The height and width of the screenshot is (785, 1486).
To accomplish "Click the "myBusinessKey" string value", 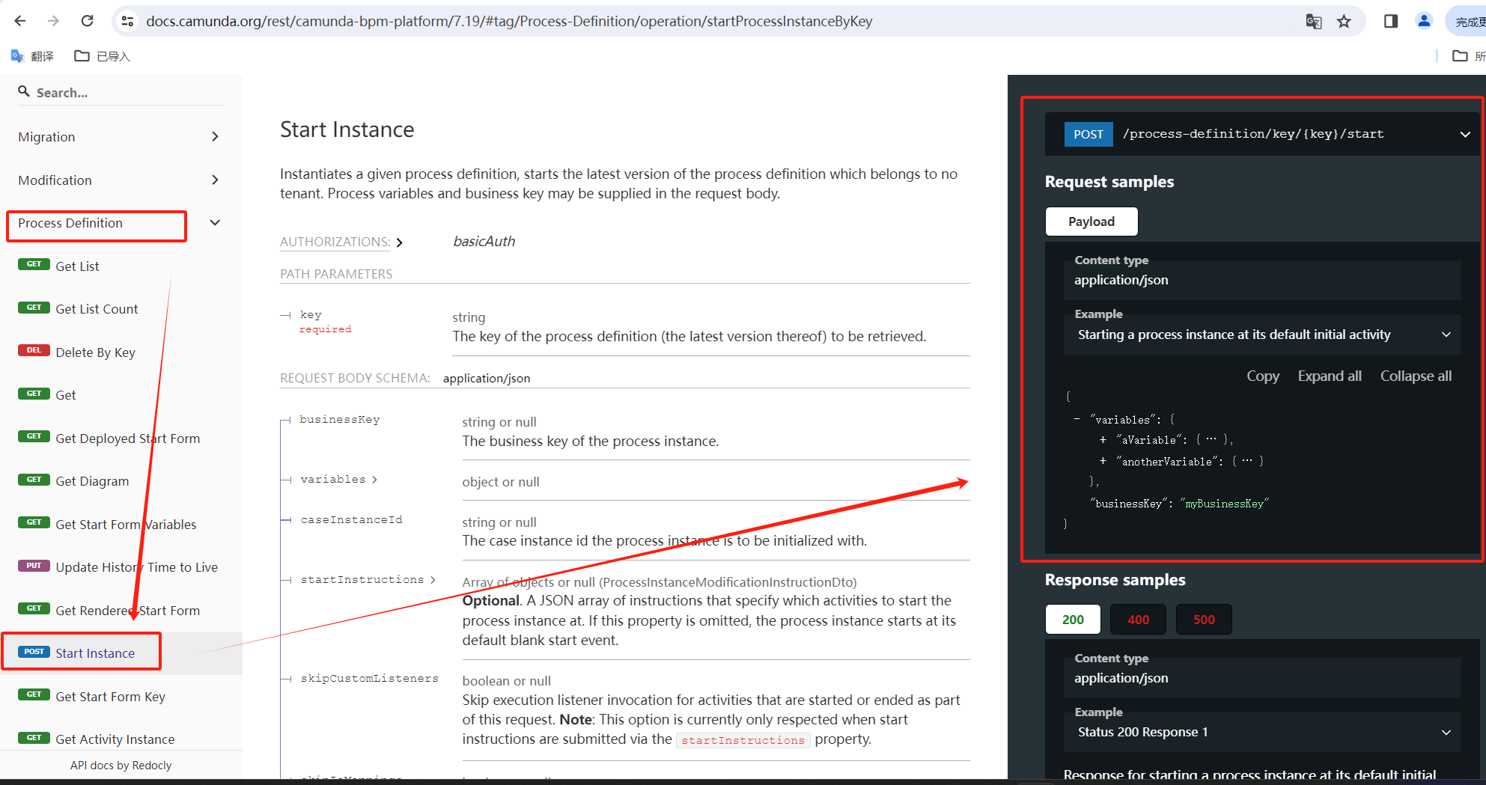I will click(1225, 504).
